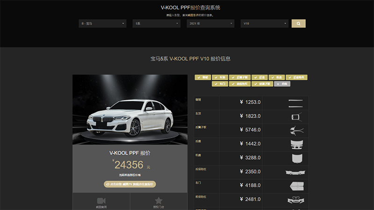Uncheck the 车顶 part toggle
The width and height of the screenshot is (374, 210).
tap(221, 77)
